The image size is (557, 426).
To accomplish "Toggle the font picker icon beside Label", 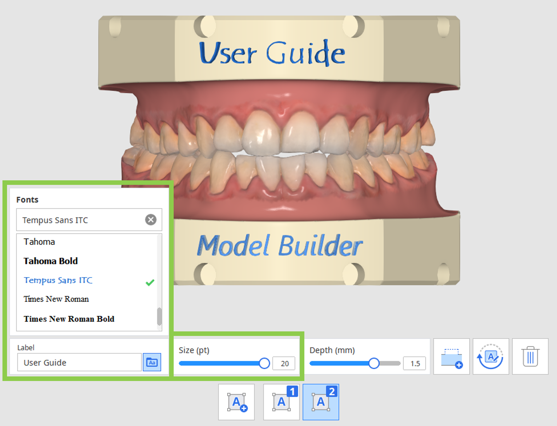I will click(x=152, y=362).
